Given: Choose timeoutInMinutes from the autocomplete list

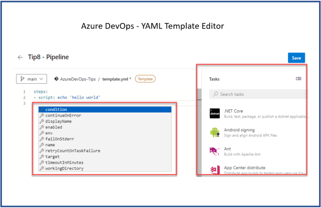Looking at the screenshot, I should tap(105, 162).
